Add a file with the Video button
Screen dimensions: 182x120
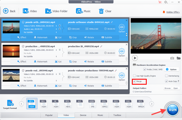[x=30, y=11]
